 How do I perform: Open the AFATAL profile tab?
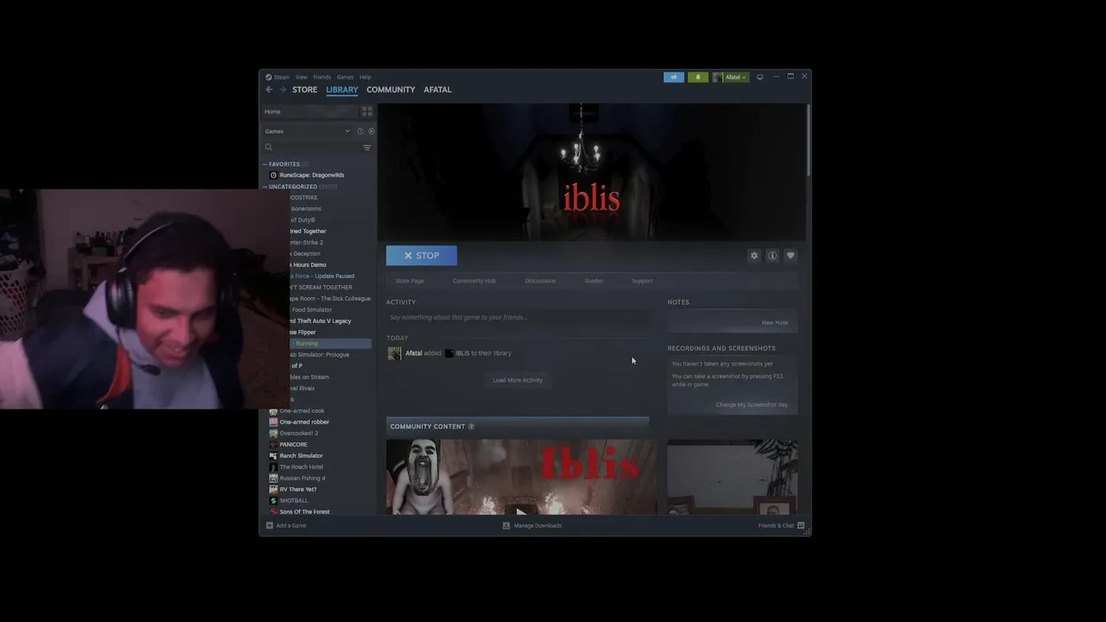[x=437, y=90]
